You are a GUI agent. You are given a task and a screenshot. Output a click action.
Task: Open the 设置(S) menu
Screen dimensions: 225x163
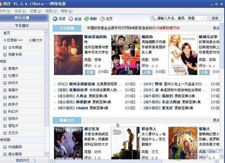click(x=35, y=11)
